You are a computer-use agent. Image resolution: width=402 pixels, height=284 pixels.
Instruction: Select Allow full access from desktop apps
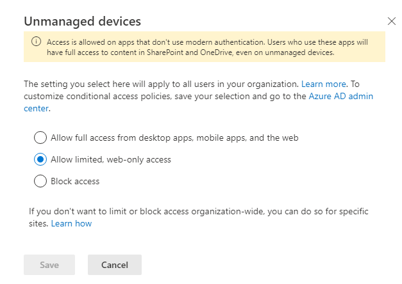[40, 138]
